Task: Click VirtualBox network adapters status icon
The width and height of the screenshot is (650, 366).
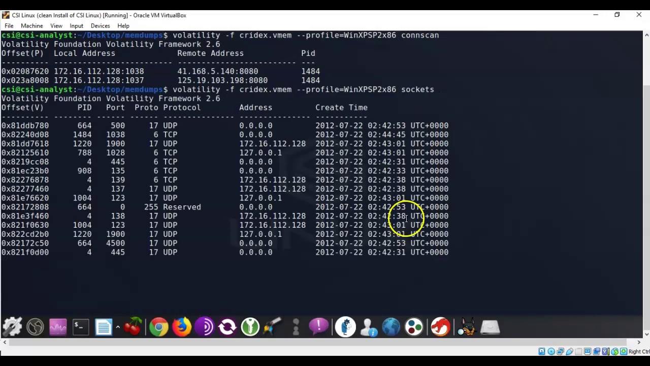Action: [560, 351]
